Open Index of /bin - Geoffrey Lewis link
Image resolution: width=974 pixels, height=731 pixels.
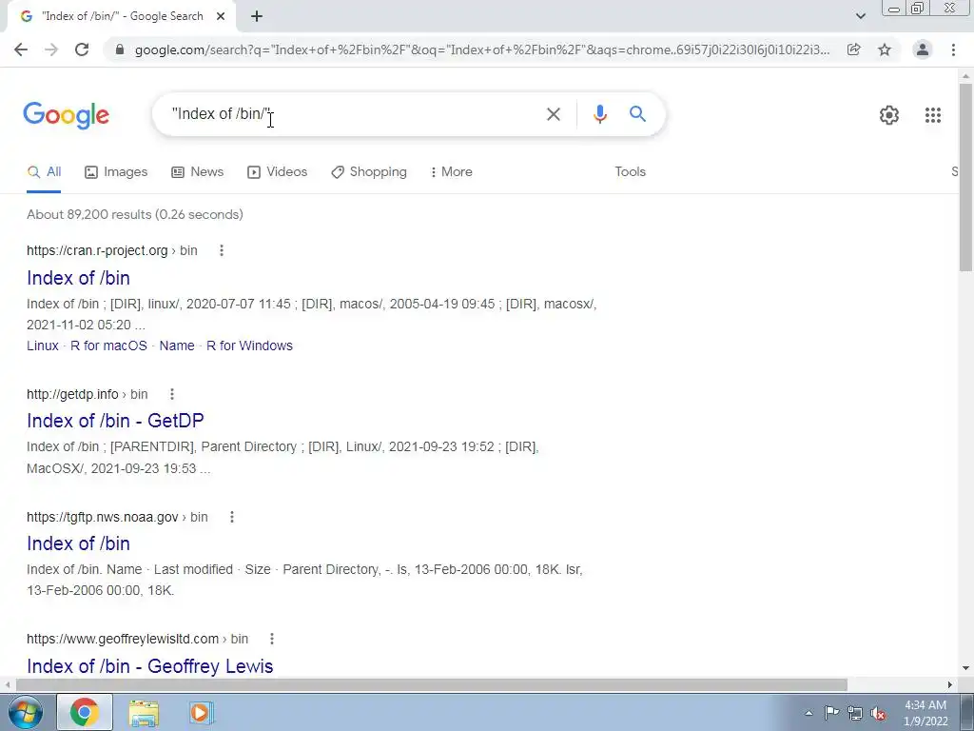pos(149,665)
